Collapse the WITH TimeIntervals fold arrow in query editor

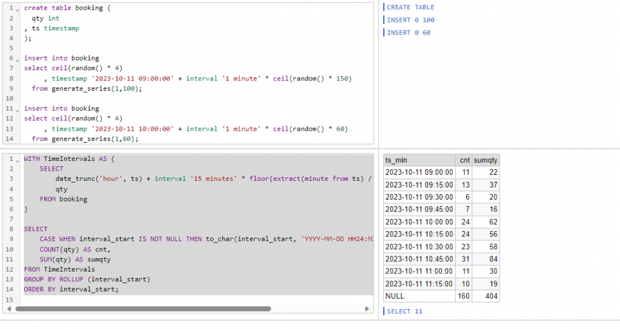tap(18, 160)
